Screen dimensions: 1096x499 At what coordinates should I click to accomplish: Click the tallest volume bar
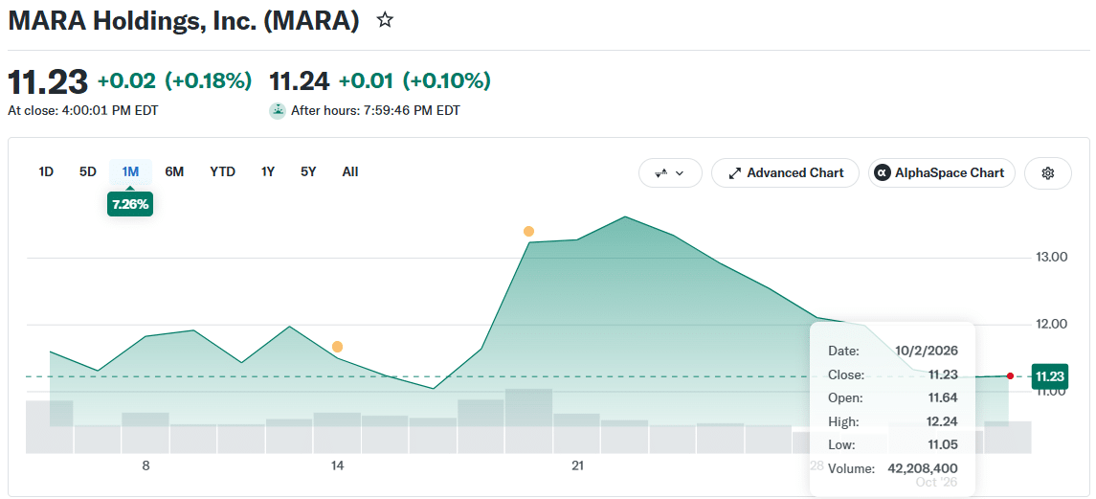pyautogui.click(x=528, y=421)
